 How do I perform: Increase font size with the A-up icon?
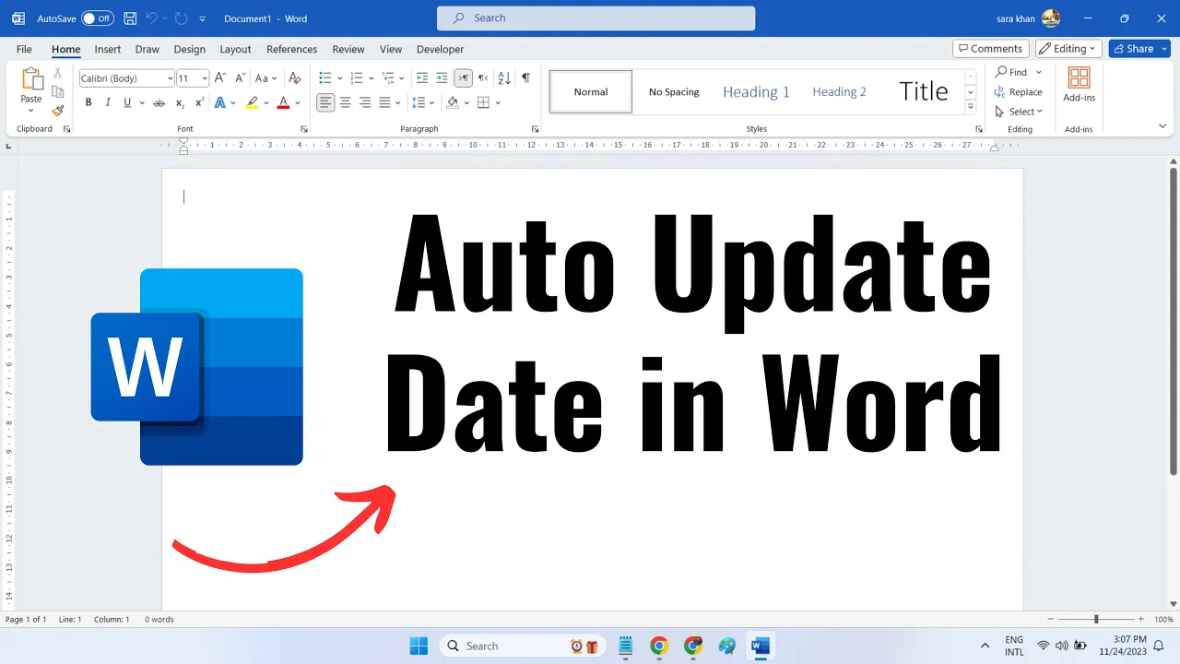click(221, 78)
